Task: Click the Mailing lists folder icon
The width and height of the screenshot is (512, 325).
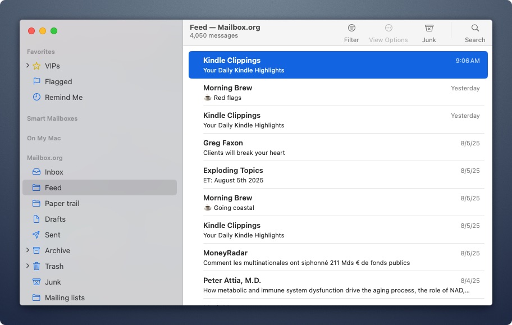Action: point(36,297)
